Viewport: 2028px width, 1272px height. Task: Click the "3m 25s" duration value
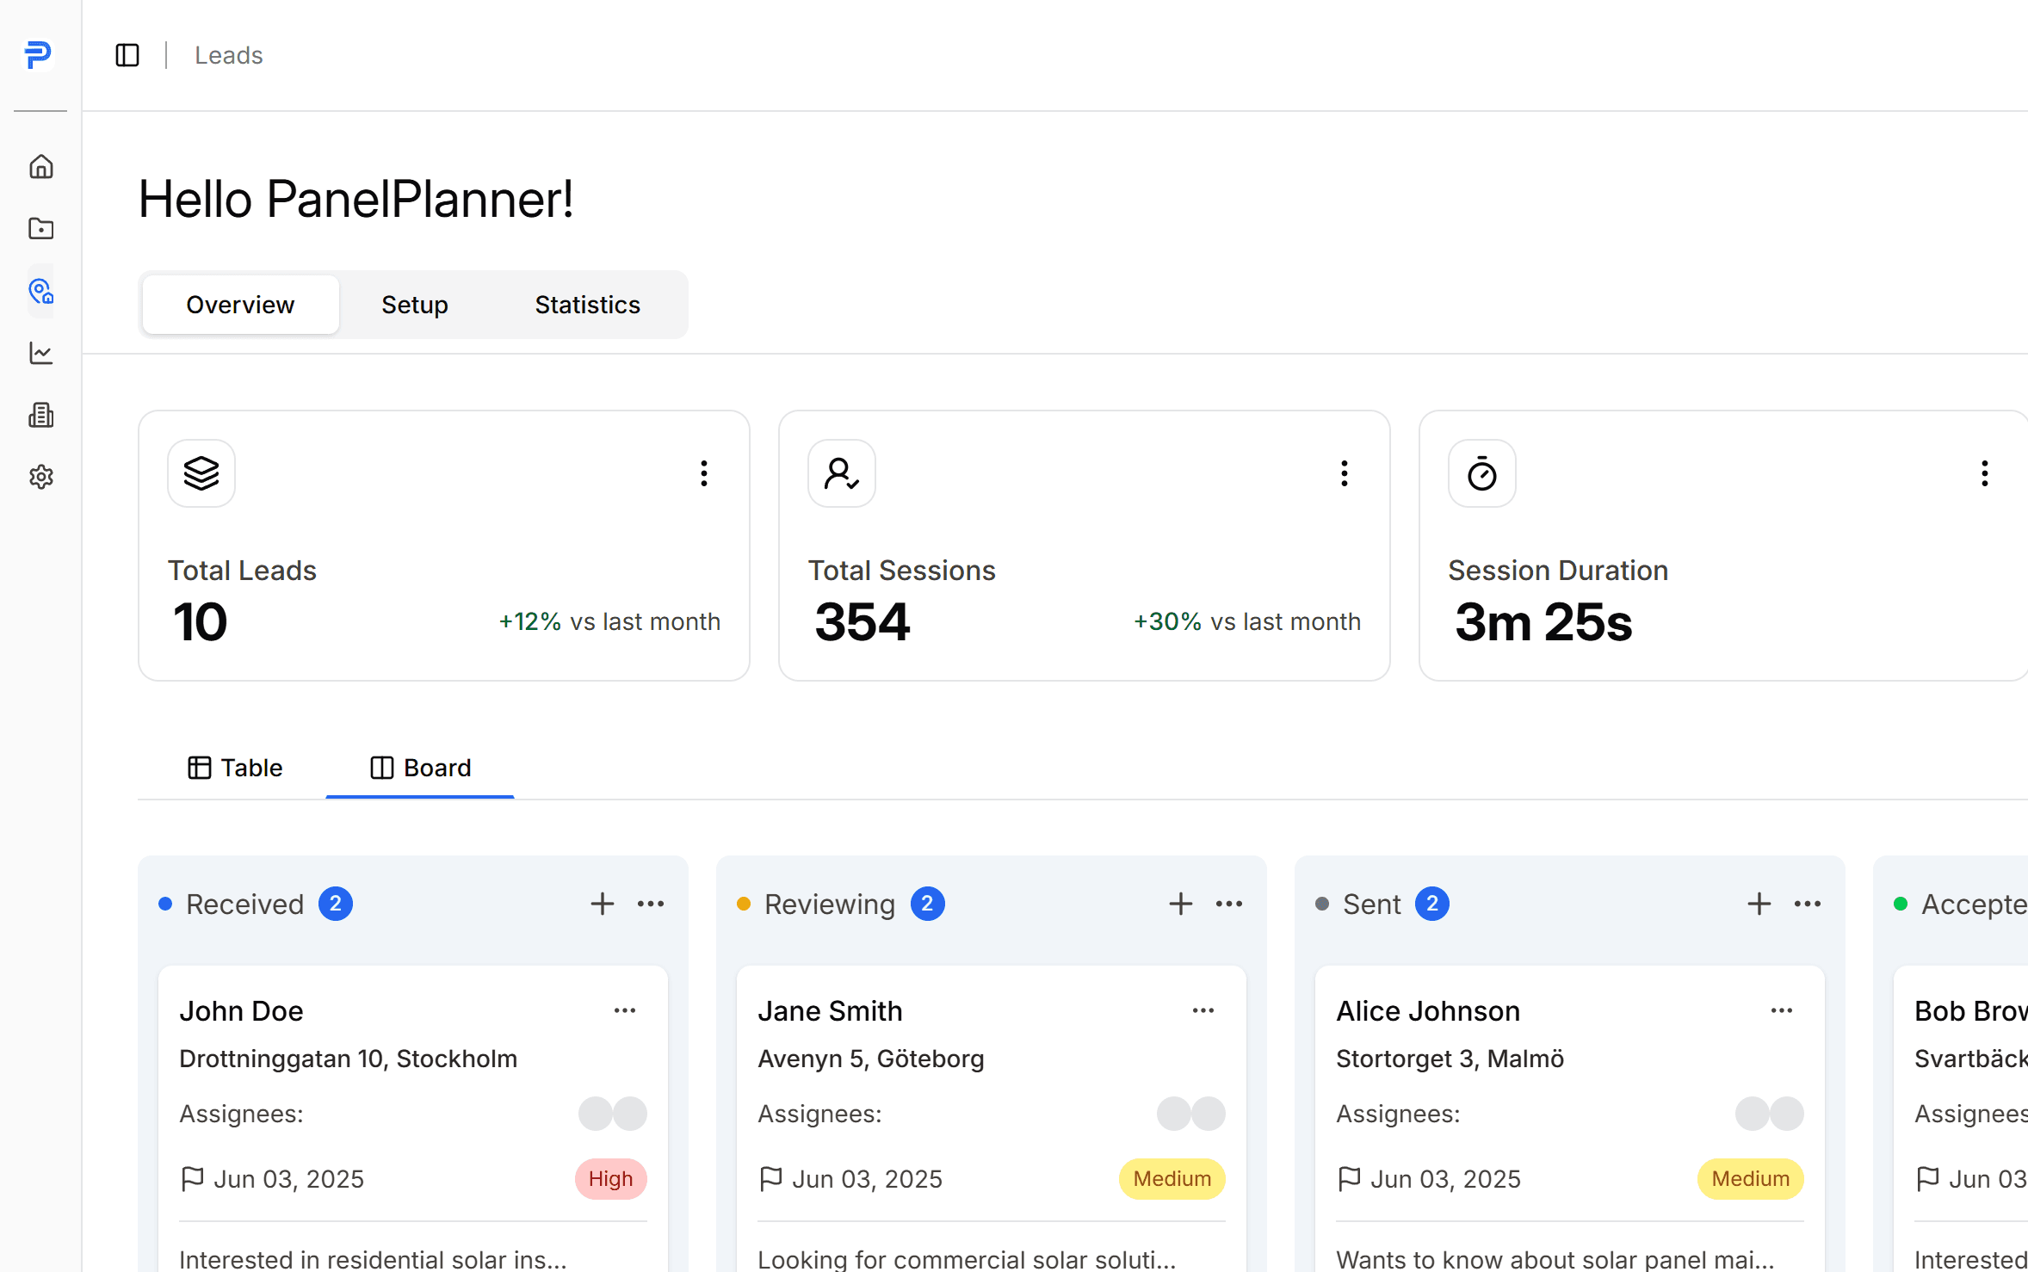(x=1543, y=622)
